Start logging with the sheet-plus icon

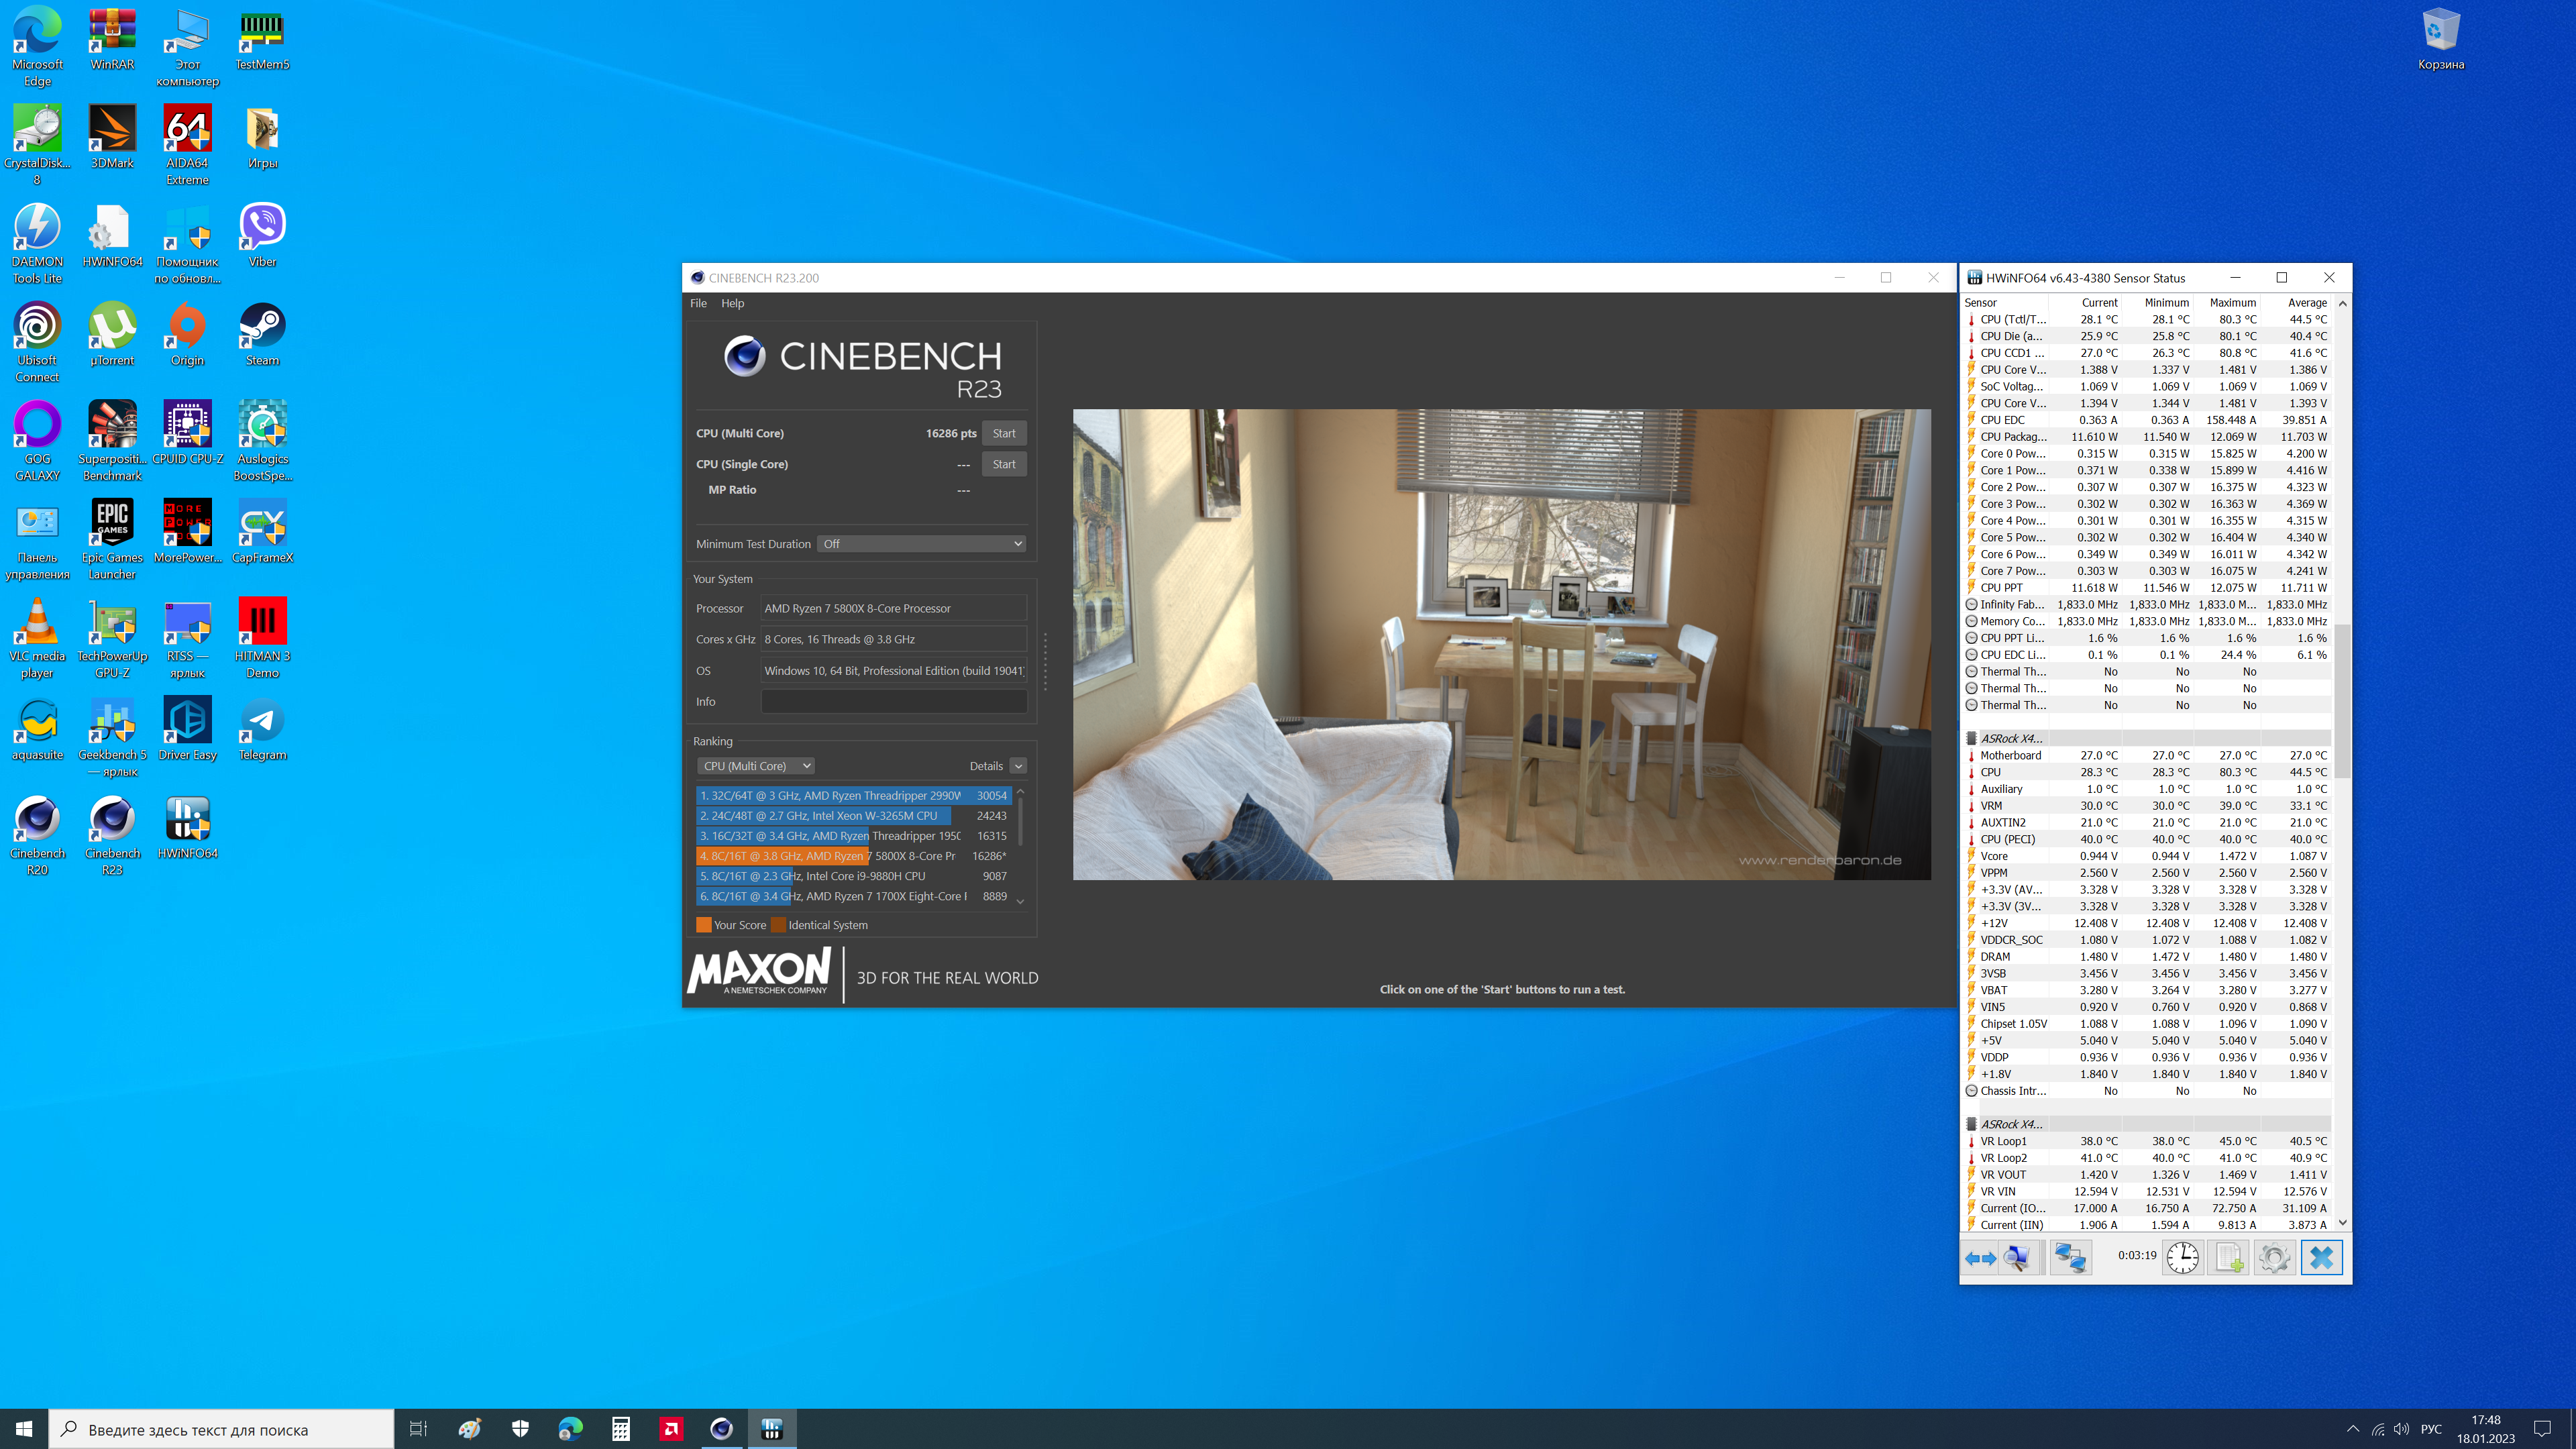[2229, 1257]
